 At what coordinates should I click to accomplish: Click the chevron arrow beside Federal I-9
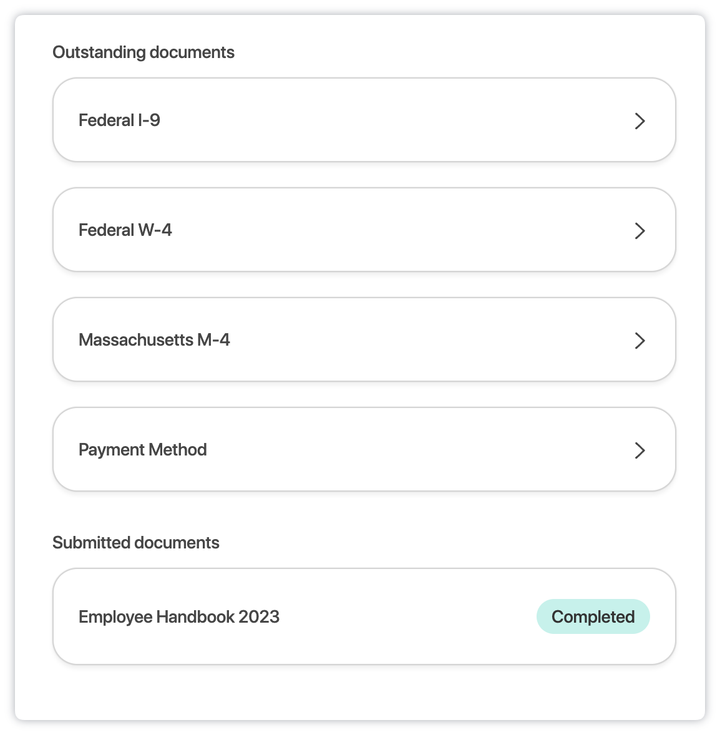640,121
